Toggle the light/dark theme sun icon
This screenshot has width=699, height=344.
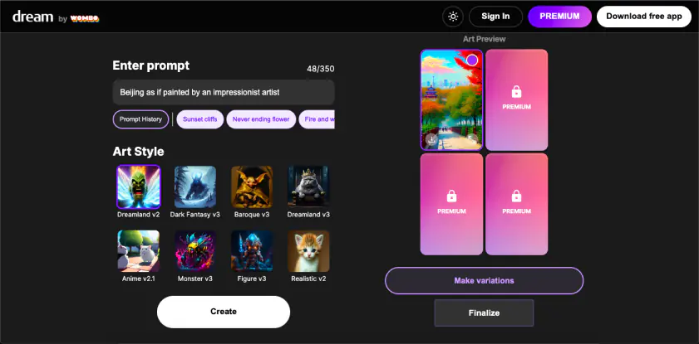tap(453, 17)
